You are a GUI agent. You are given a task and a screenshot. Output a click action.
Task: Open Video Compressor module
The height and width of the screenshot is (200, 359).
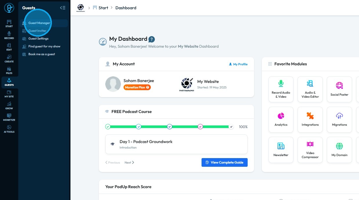point(310,150)
